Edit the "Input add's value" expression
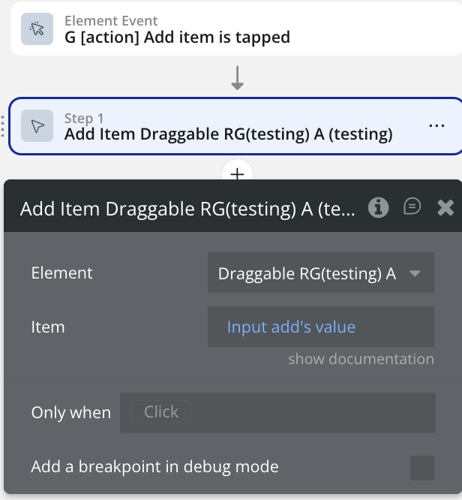Viewport: 462px width, 500px height. coord(291,327)
